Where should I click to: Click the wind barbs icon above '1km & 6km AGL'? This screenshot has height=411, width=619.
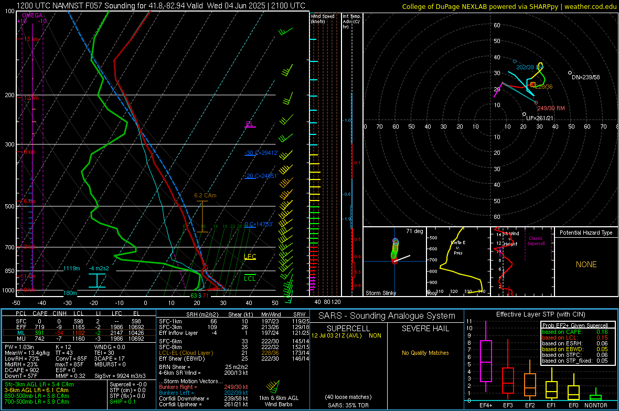273,386
